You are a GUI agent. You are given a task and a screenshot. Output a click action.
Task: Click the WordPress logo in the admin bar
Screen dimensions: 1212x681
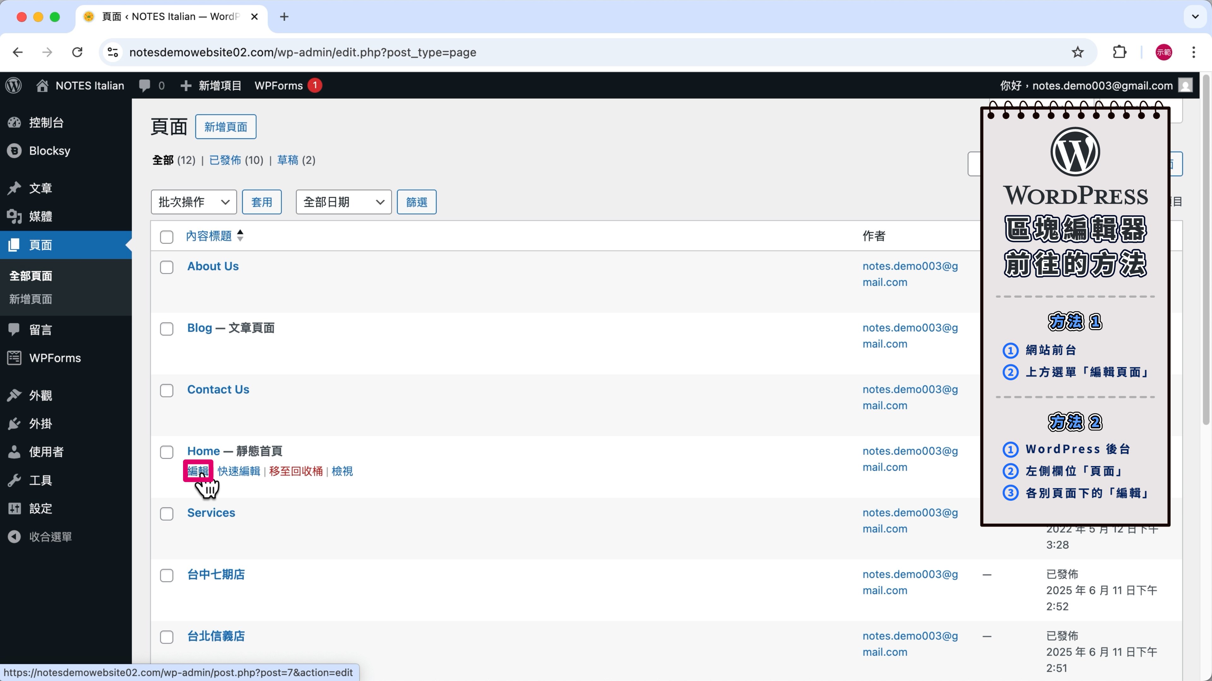click(14, 85)
